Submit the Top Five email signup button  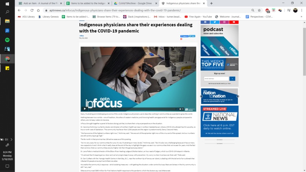coord(232,79)
